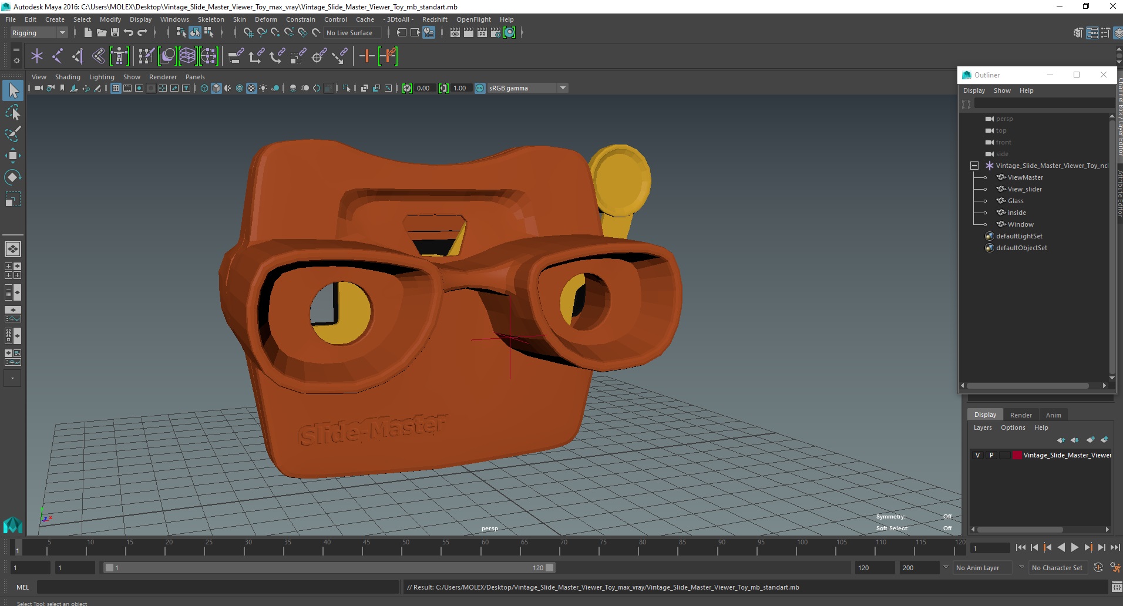Click the IPR render icon
1123x606 pixels.
point(482,33)
